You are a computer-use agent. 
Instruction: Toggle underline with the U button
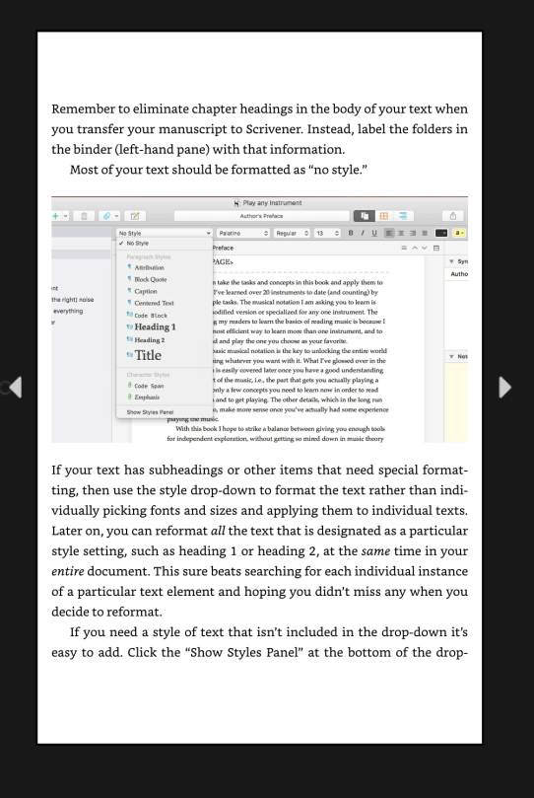[374, 233]
